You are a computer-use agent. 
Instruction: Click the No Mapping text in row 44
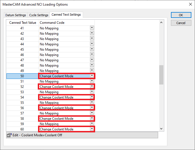[x=49, y=44]
